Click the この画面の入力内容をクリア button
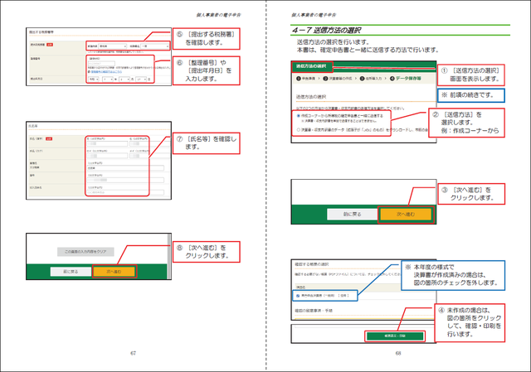 click(x=85, y=252)
